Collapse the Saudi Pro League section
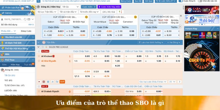 click(x=38, y=47)
